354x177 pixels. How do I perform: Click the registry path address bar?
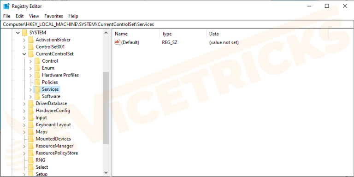(177, 24)
